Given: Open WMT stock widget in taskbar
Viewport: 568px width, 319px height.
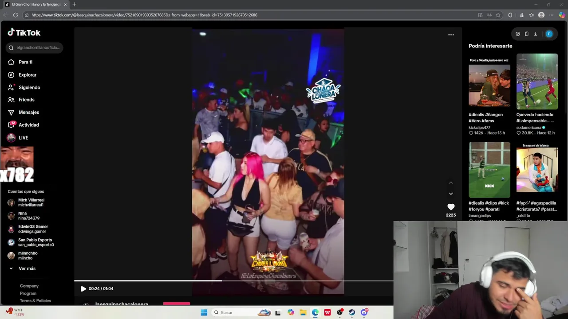Looking at the screenshot, I should [x=15, y=312].
